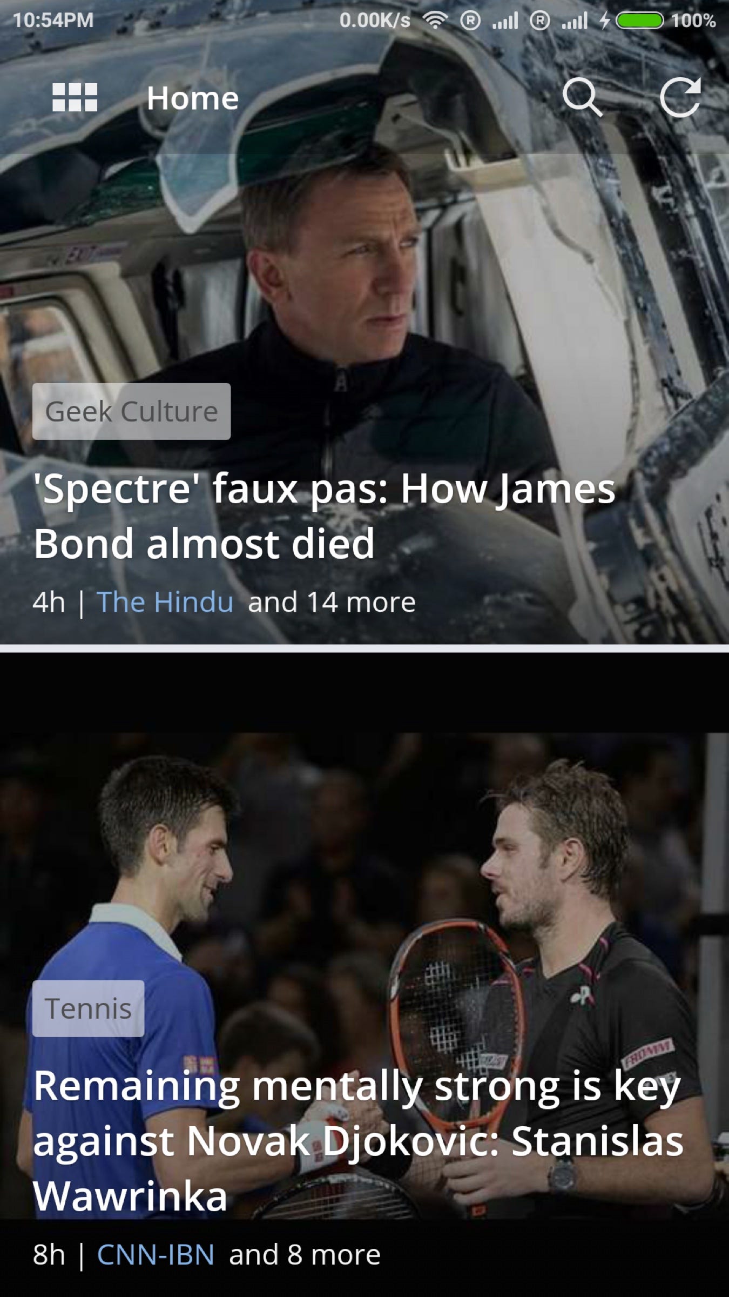Image resolution: width=729 pixels, height=1297 pixels.
Task: Refresh the news feed
Action: tap(680, 97)
